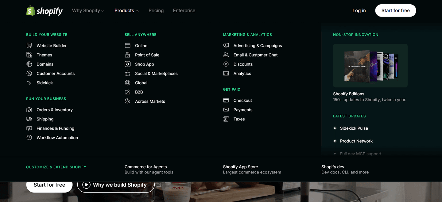Open the Domains text link
This screenshot has height=202, width=442.
tap(45, 64)
